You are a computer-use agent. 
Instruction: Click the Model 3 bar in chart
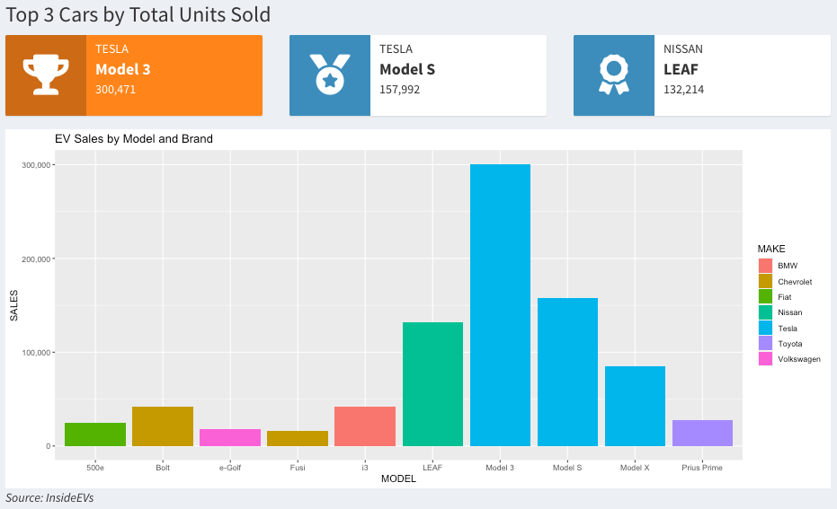coord(500,305)
